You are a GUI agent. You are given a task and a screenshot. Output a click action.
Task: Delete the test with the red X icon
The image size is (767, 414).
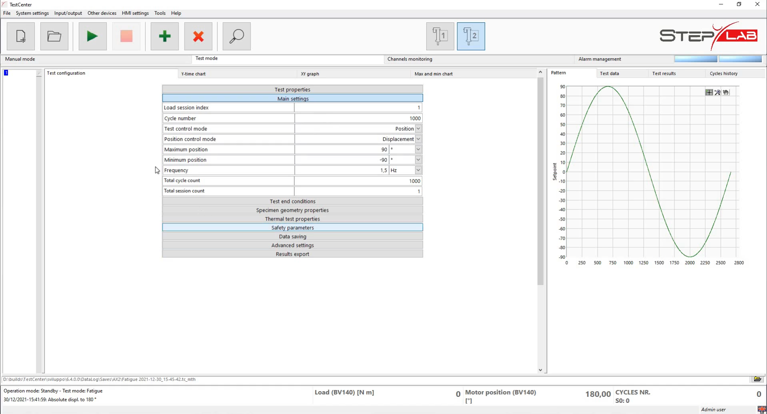(198, 36)
